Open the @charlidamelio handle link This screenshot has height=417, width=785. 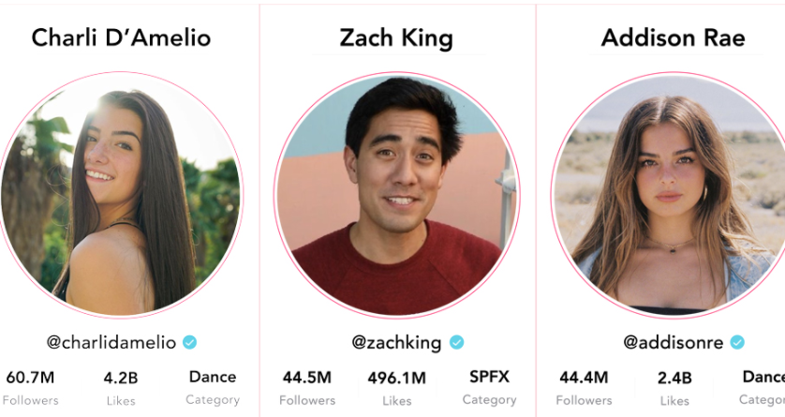coord(111,342)
